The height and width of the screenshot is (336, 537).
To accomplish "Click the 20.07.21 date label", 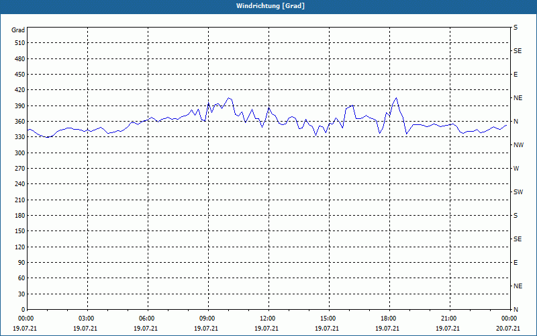I will point(508,328).
